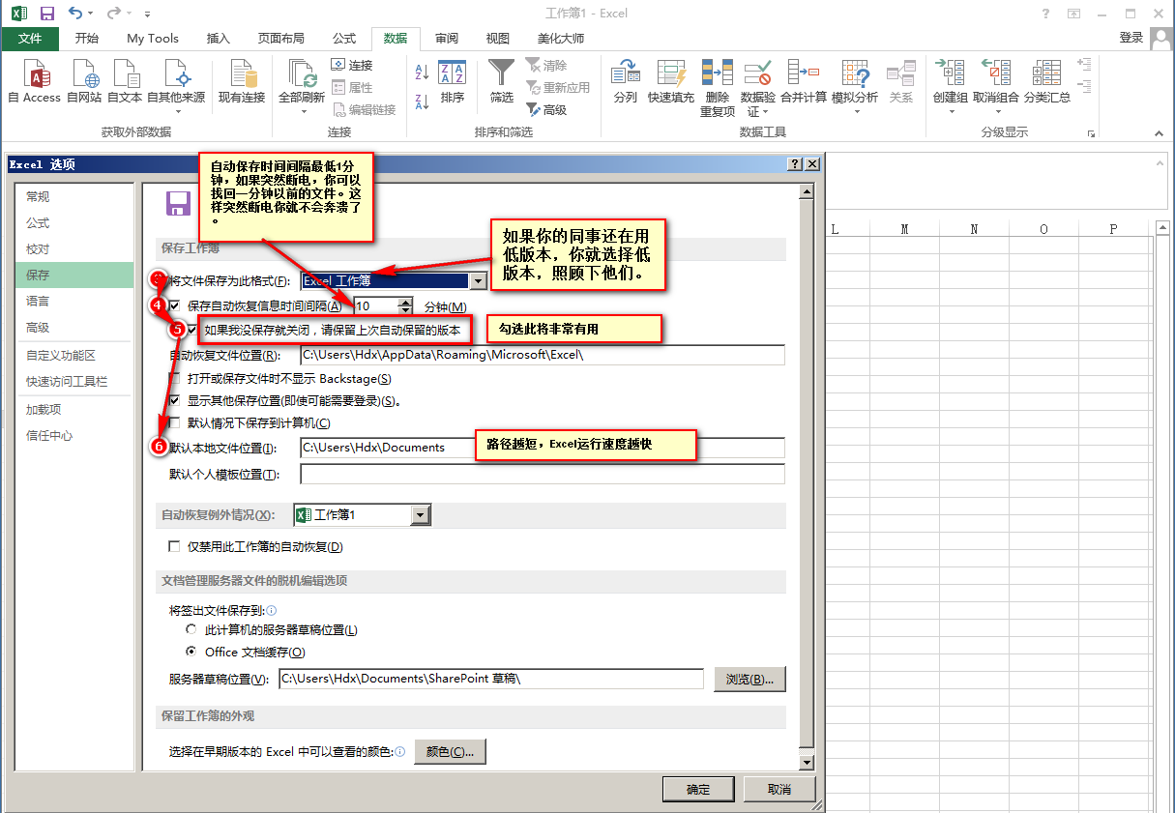Click 确定 button
1175x813 pixels.
point(698,789)
